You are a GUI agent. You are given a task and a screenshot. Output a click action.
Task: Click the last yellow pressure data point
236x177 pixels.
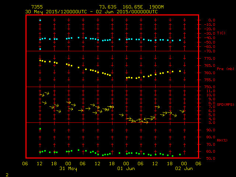[x=180, y=71]
